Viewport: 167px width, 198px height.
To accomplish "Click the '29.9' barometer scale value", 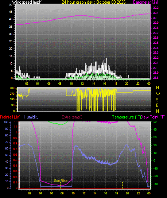I will point(156,23).
